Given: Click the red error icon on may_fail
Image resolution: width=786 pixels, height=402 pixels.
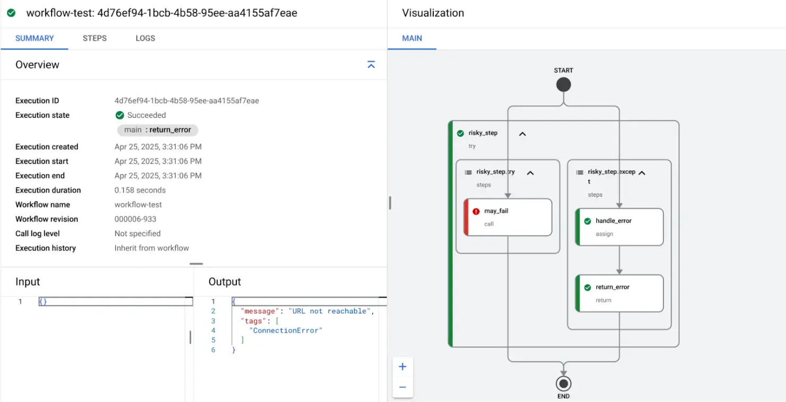Looking at the screenshot, I should (x=476, y=211).
